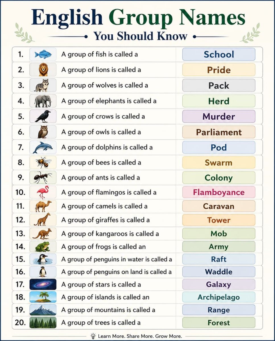Click the Flamboyance answer box
This screenshot has width=275, height=341.
(x=219, y=192)
